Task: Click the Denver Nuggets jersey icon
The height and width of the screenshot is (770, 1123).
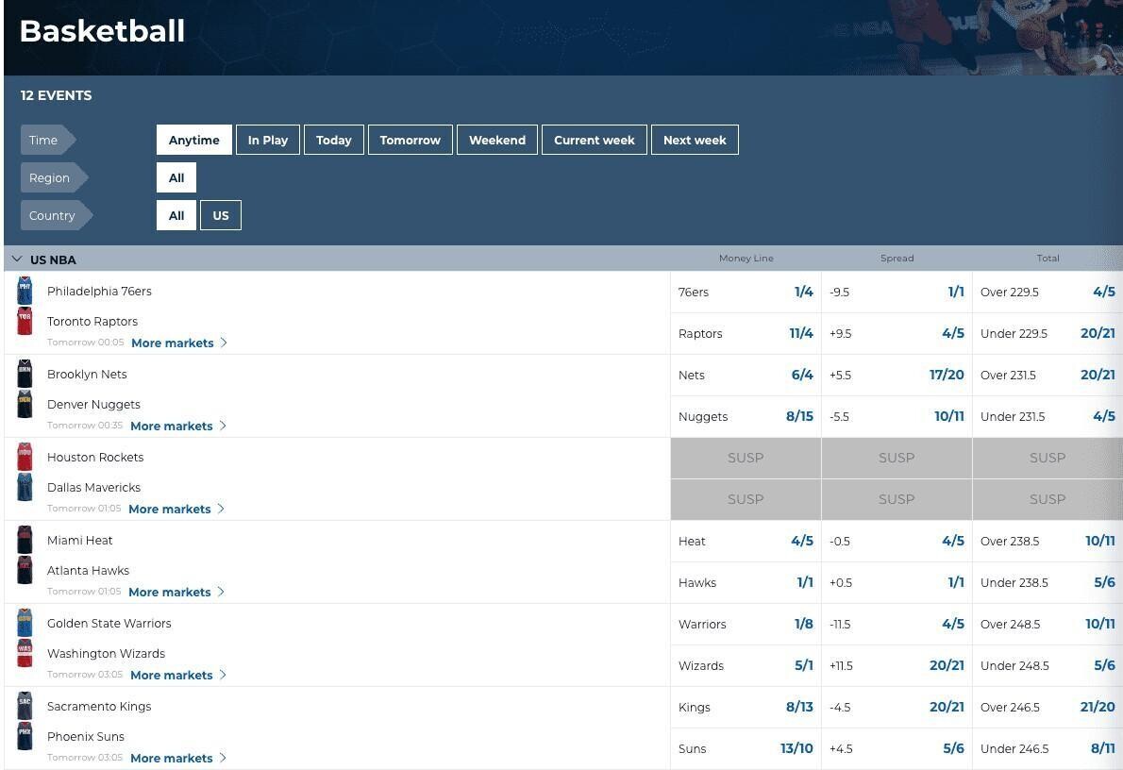Action: pyautogui.click(x=25, y=404)
